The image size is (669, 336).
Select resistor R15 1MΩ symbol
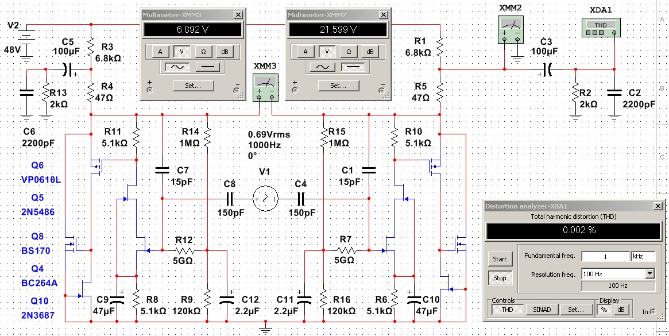pos(324,138)
